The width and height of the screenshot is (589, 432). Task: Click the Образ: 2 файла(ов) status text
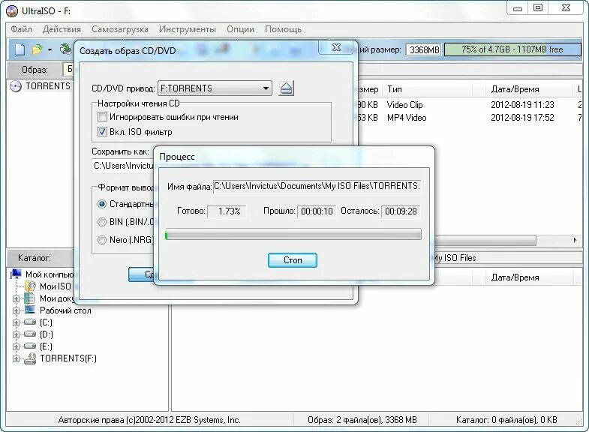(362, 420)
